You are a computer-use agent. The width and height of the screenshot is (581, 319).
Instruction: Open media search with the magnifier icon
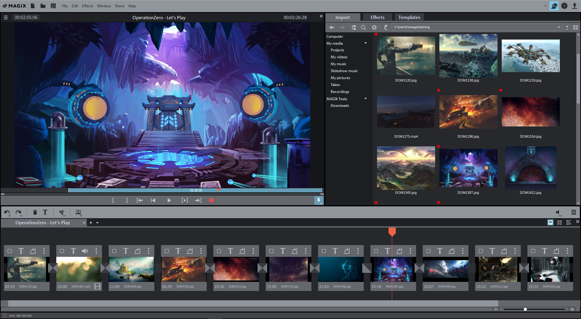tap(363, 27)
